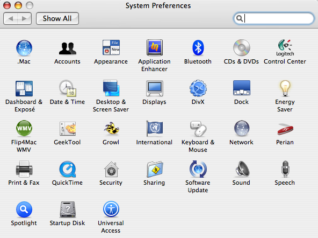The width and height of the screenshot is (318, 238).
Task: Focus the preferences search field
Action: pyautogui.click(x=274, y=18)
